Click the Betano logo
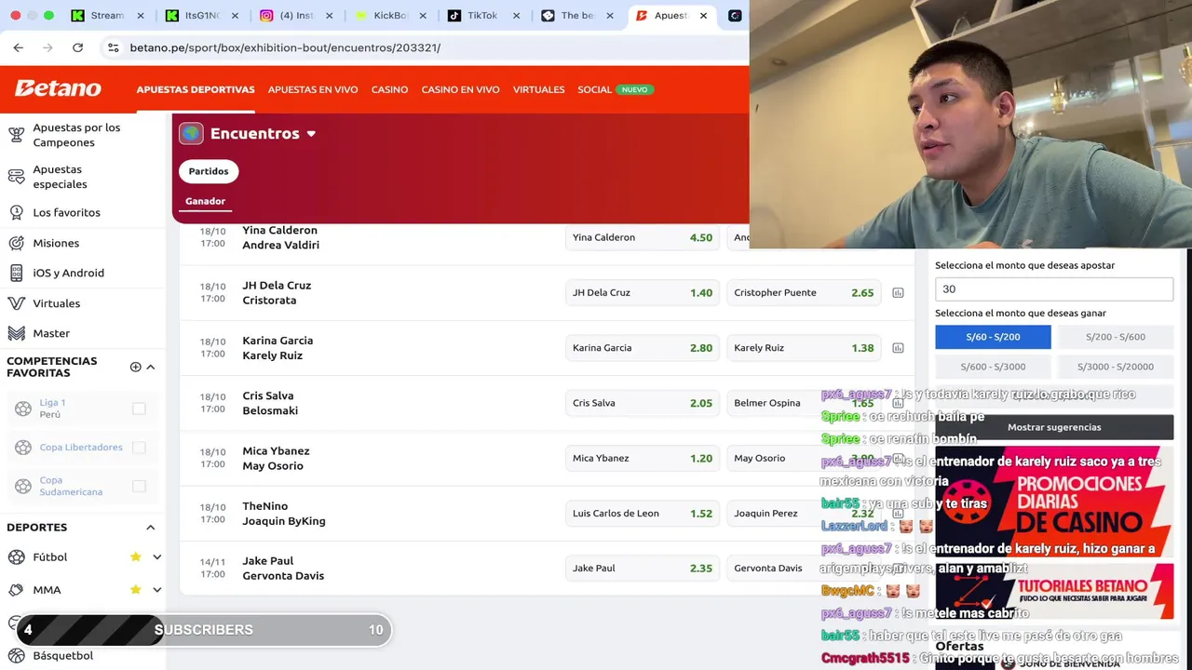1192x670 pixels. 58,88
